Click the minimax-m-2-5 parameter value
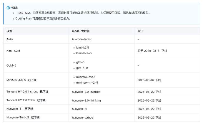203x124 pixels. click(87, 83)
